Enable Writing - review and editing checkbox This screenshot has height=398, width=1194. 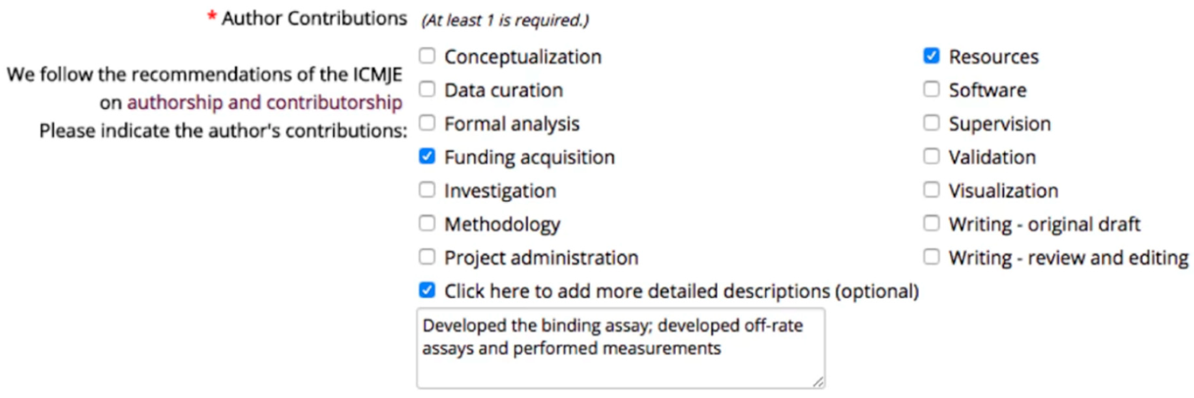tap(931, 257)
